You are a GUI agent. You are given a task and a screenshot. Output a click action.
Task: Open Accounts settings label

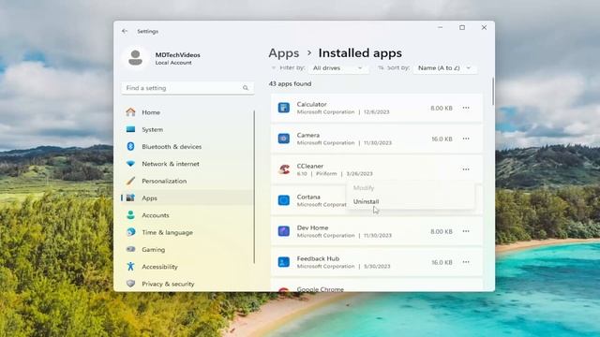point(156,215)
